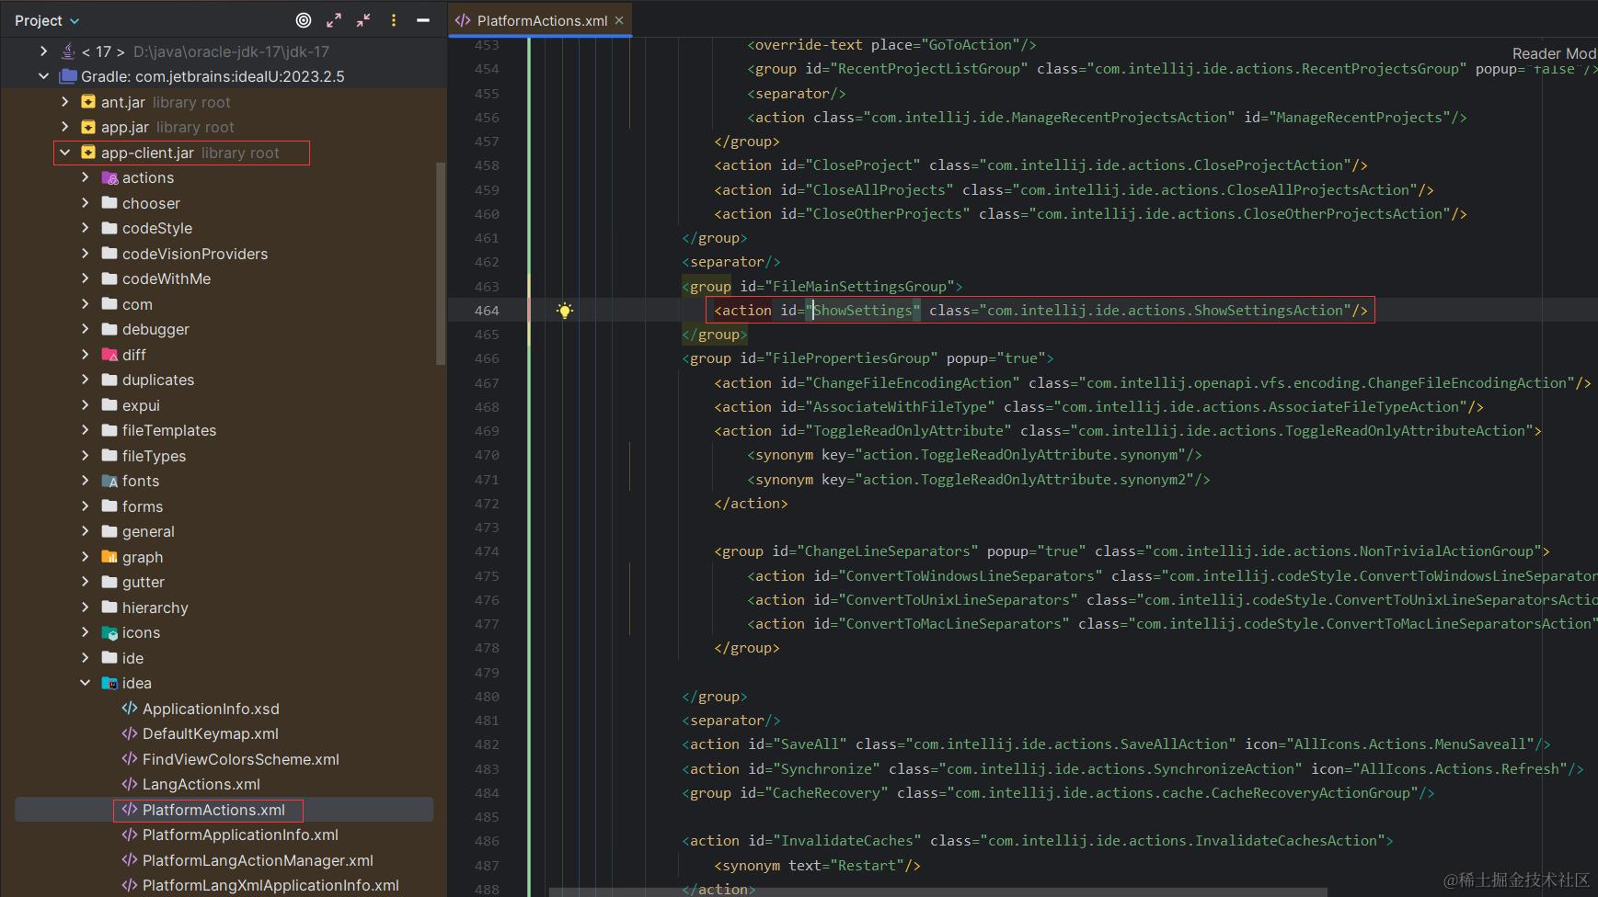Image resolution: width=1598 pixels, height=897 pixels.
Task: Expand the codeStyle folder chevron
Action: click(x=86, y=228)
